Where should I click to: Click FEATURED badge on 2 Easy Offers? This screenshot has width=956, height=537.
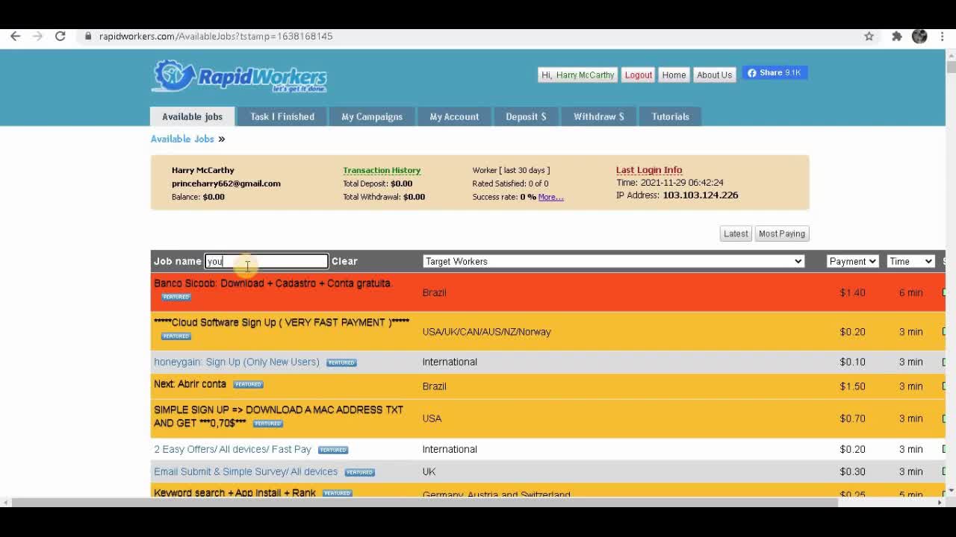coord(333,450)
